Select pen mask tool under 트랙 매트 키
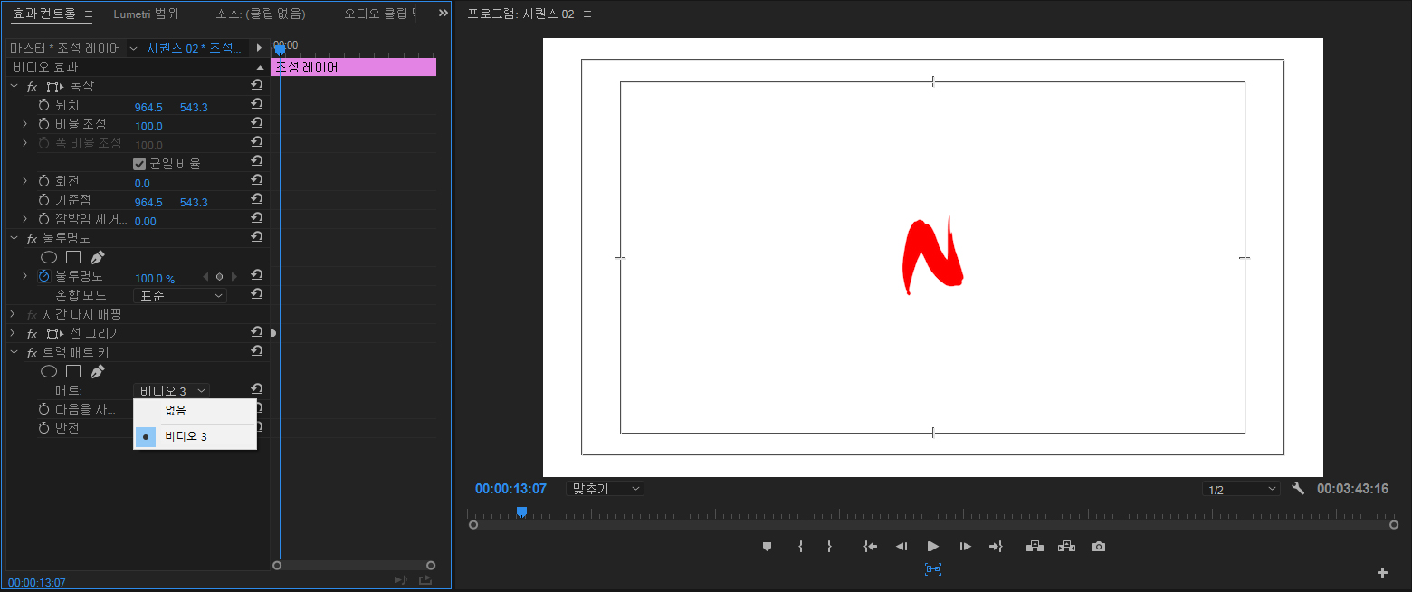1412x592 pixels. [98, 371]
